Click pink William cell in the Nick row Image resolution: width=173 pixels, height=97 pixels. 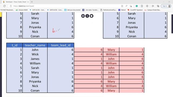111,86
